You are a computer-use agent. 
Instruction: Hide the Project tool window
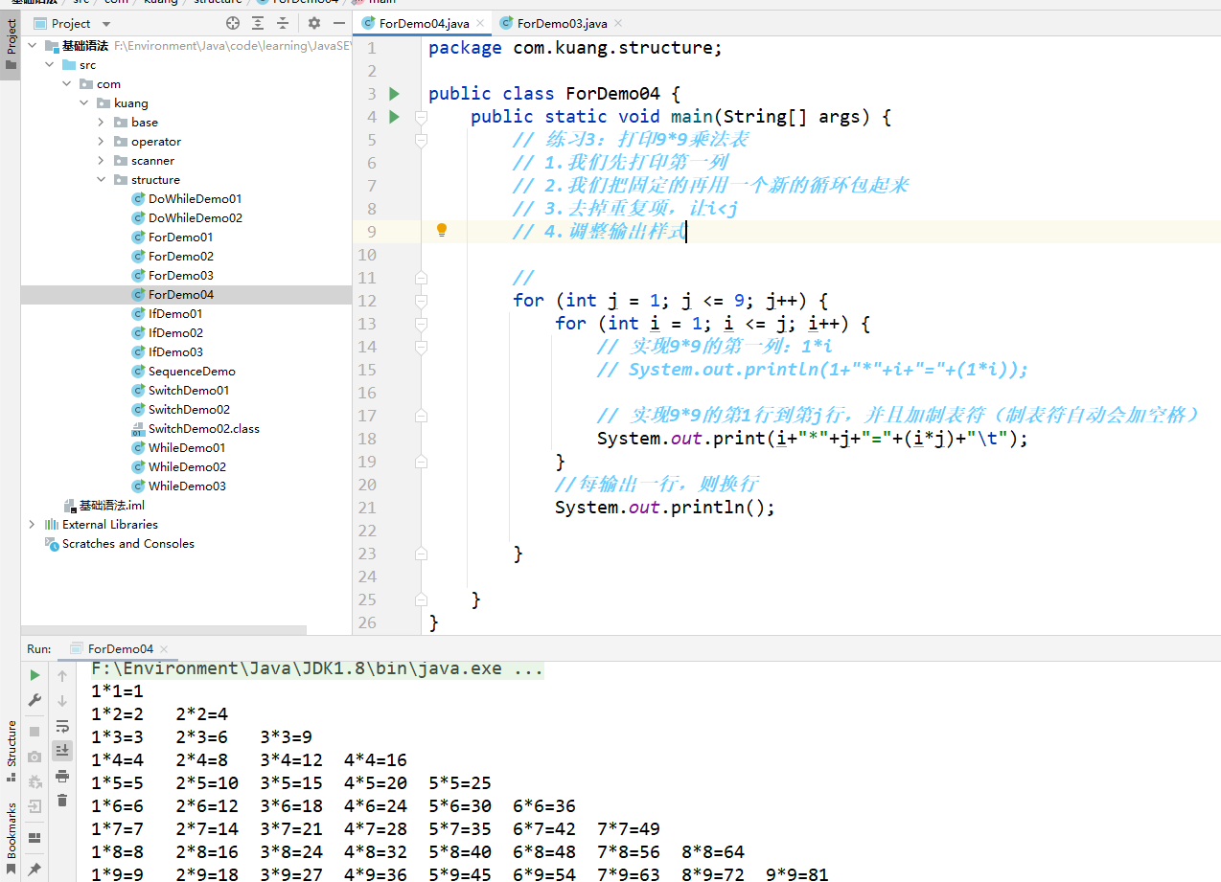(338, 23)
